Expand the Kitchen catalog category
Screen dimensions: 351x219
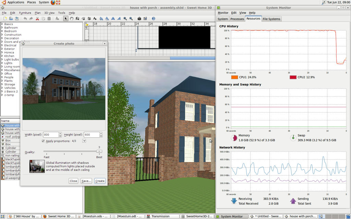point(2,56)
